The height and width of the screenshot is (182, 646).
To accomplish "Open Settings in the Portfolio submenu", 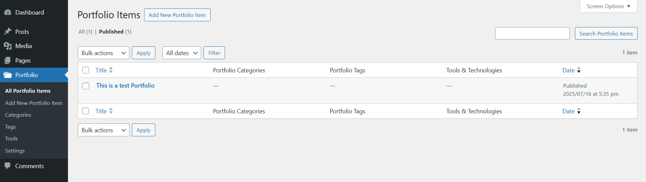I will (15, 151).
